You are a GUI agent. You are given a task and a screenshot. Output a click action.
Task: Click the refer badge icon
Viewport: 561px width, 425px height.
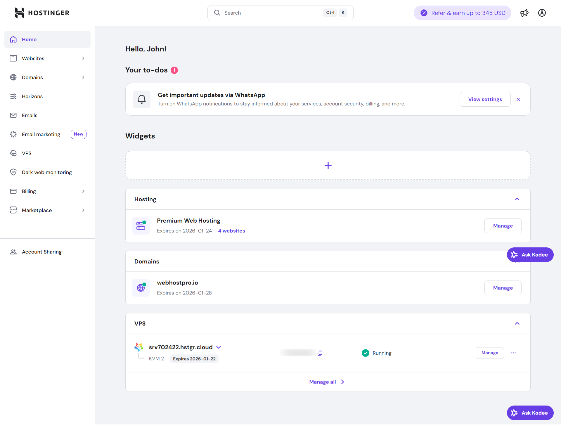point(424,13)
